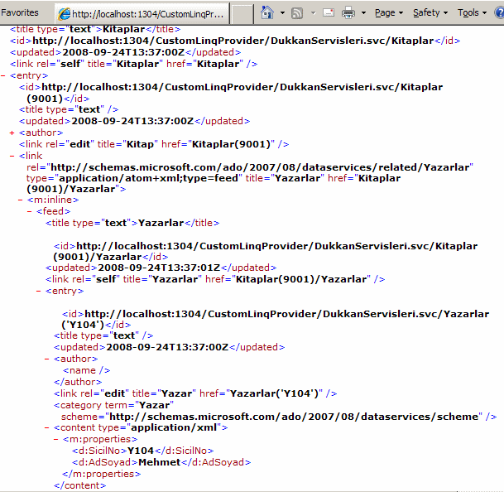Click the Print icon

click(x=348, y=13)
